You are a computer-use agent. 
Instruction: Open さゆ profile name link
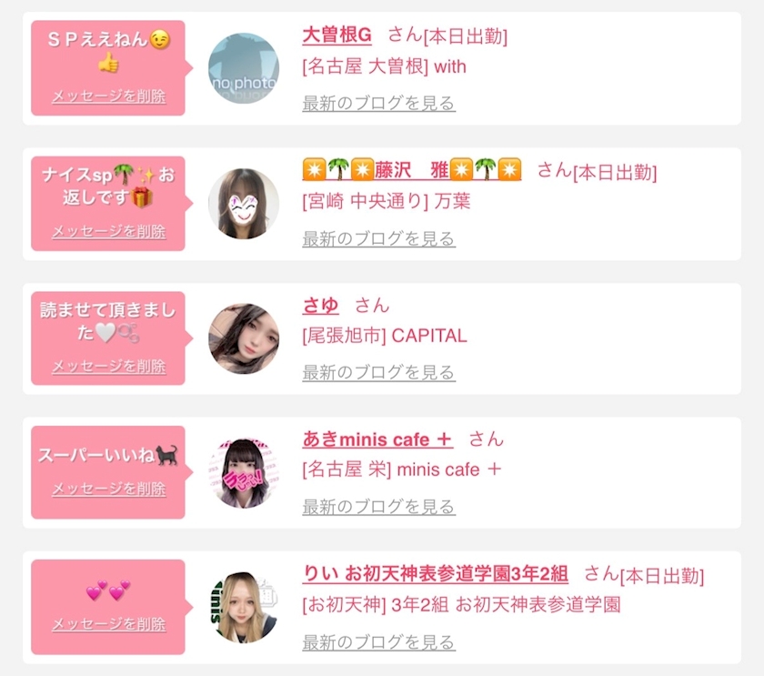(320, 306)
